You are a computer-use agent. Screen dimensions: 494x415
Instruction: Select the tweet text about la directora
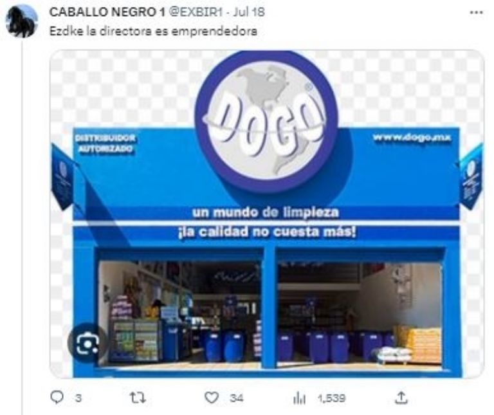(153, 31)
